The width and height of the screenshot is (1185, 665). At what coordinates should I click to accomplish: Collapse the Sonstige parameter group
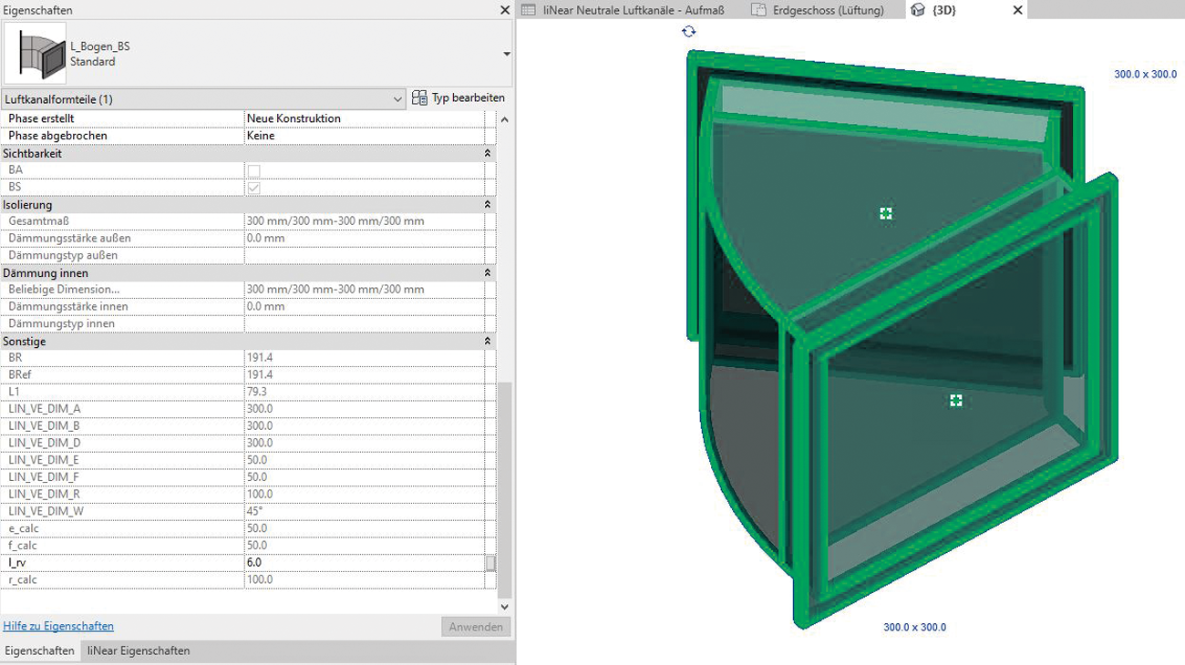[488, 342]
